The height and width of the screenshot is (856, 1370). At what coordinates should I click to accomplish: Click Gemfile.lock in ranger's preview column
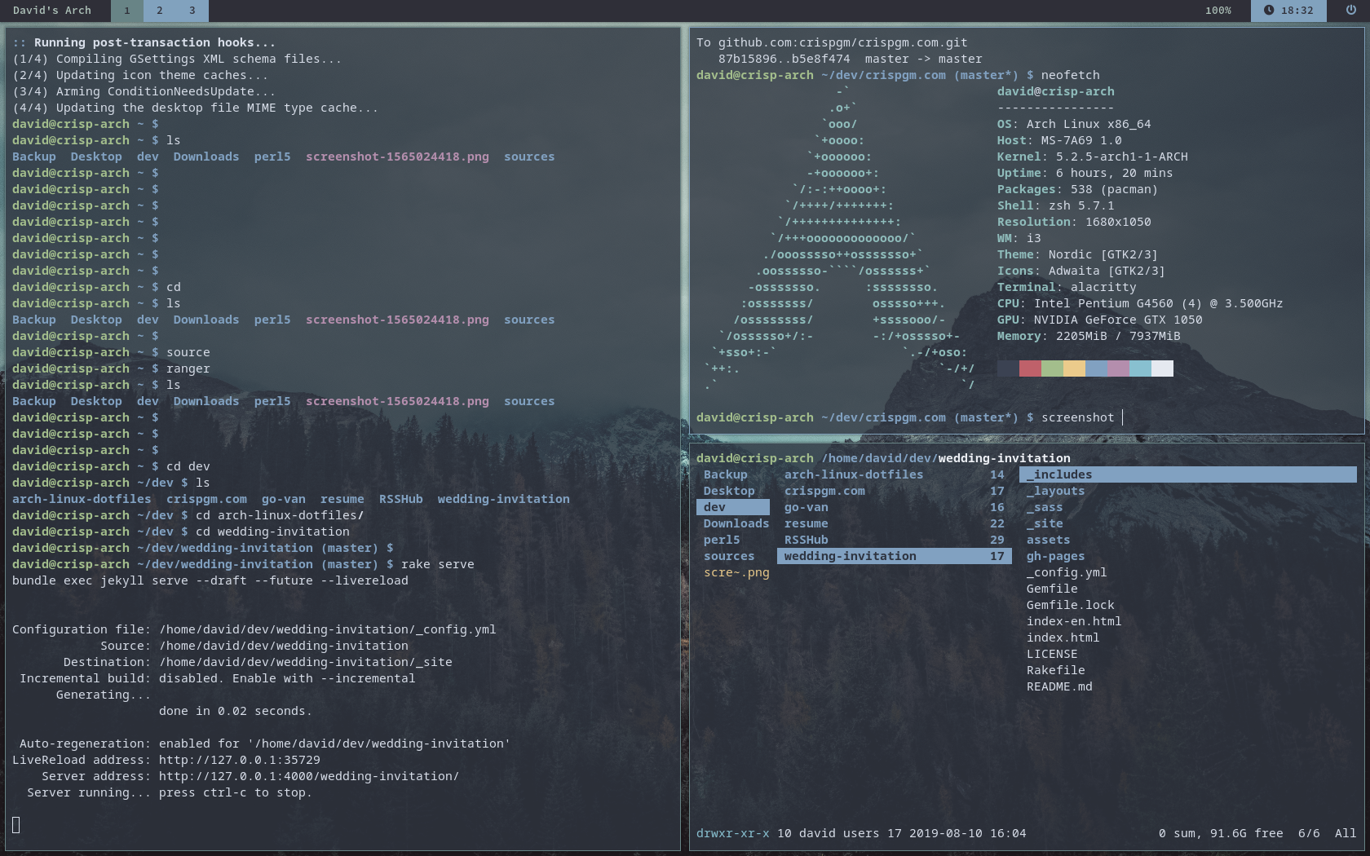pos(1072,604)
